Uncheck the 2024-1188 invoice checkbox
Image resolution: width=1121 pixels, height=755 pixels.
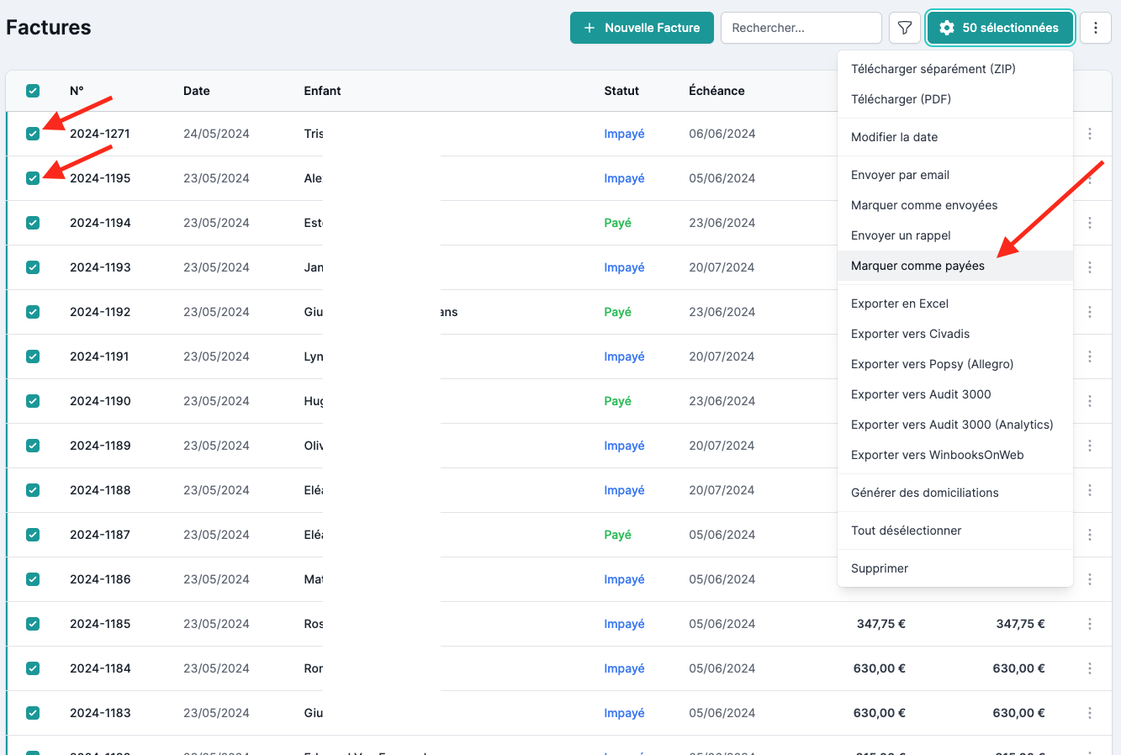coord(33,490)
